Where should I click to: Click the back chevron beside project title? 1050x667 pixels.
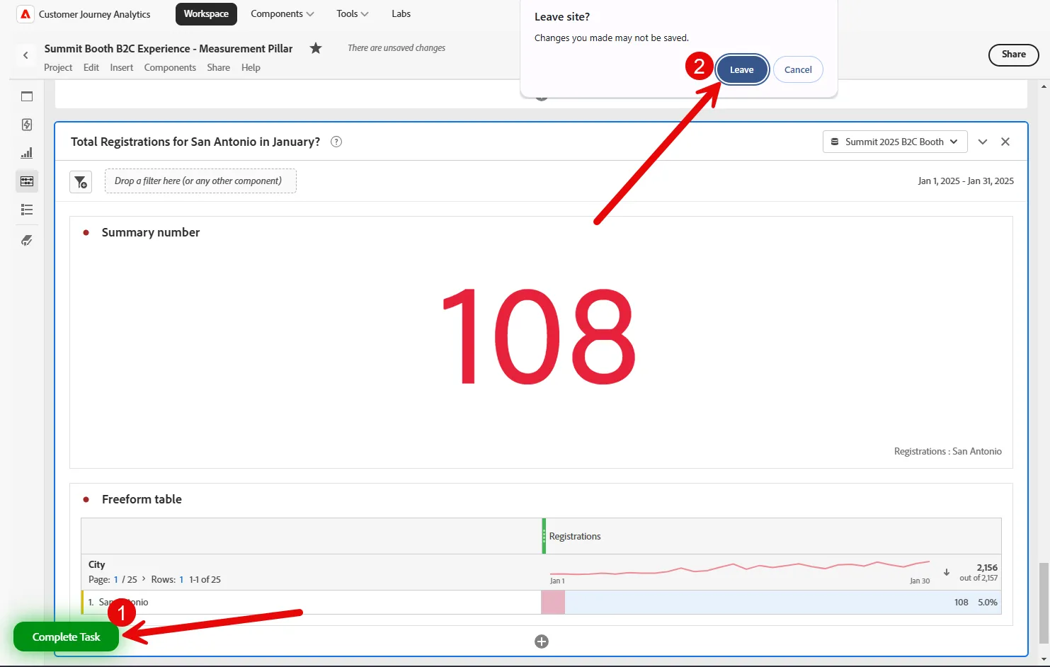tap(25, 55)
